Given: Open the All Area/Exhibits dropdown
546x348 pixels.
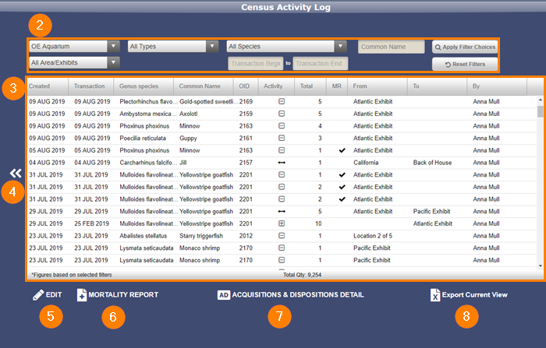Looking at the screenshot, I should coord(75,62).
